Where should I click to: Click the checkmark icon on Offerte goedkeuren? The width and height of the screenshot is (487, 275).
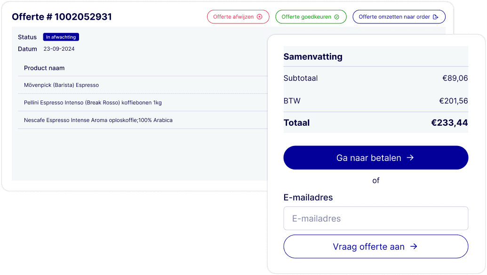(x=337, y=16)
